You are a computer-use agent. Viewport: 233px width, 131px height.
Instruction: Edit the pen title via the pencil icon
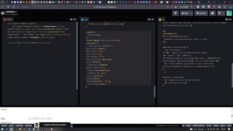tap(16, 12)
